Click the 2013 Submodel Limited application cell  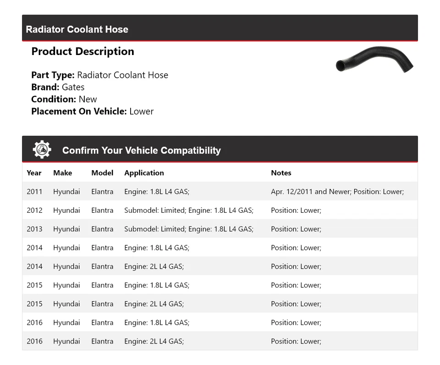click(x=189, y=229)
